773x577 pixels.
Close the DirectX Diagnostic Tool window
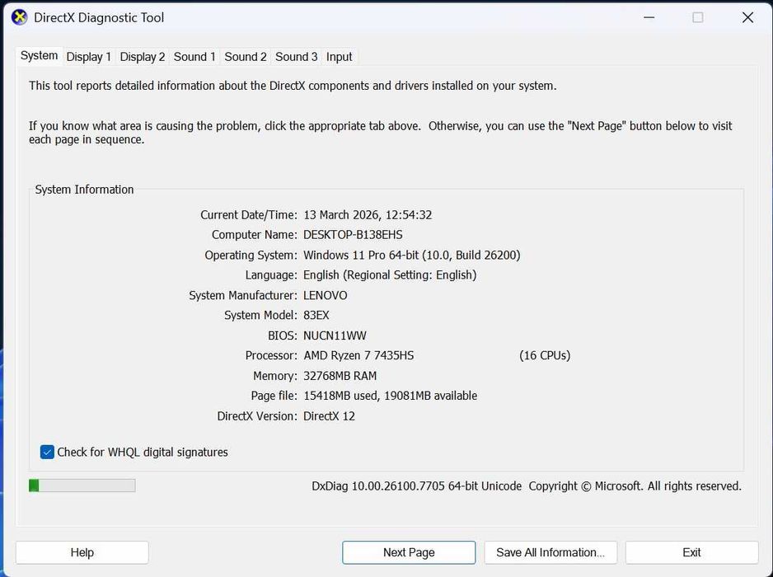click(747, 18)
